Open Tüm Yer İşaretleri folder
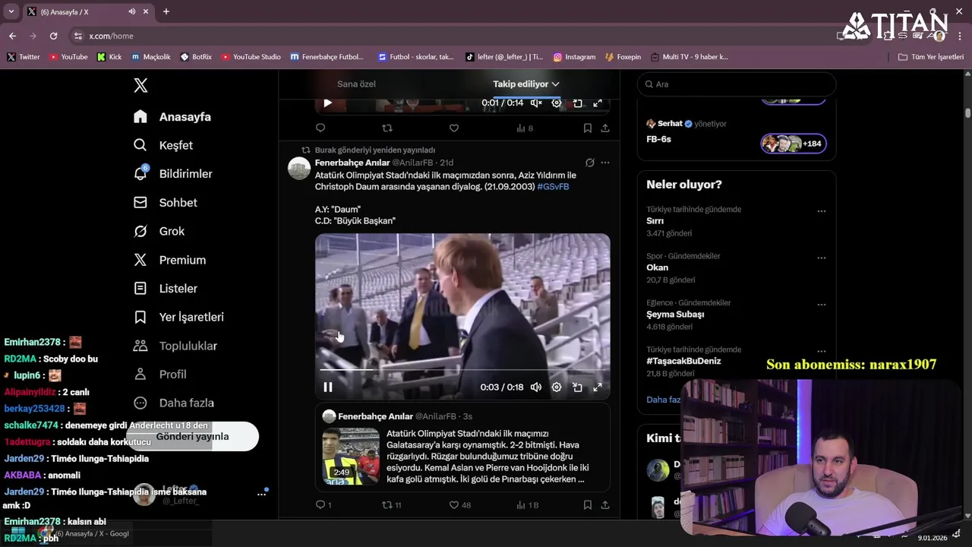Viewport: 972px width, 547px height. coord(930,57)
